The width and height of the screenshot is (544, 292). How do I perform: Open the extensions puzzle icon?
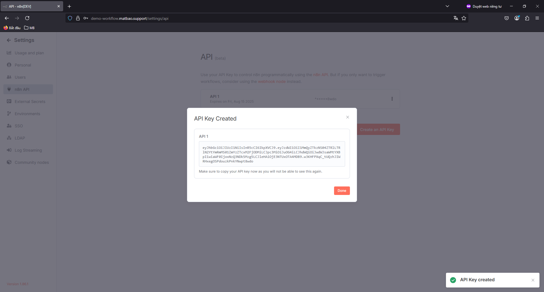[x=527, y=18]
